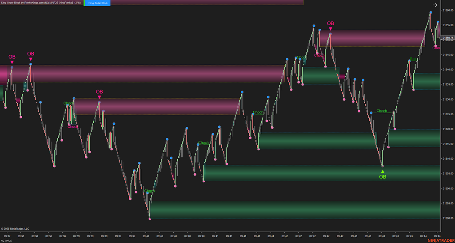Click the 21335.00 price axis label
455x243 pixels.
448,84
